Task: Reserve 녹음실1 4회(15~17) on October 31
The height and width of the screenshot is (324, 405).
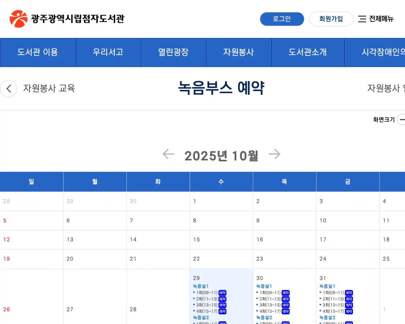Action: coord(349,311)
